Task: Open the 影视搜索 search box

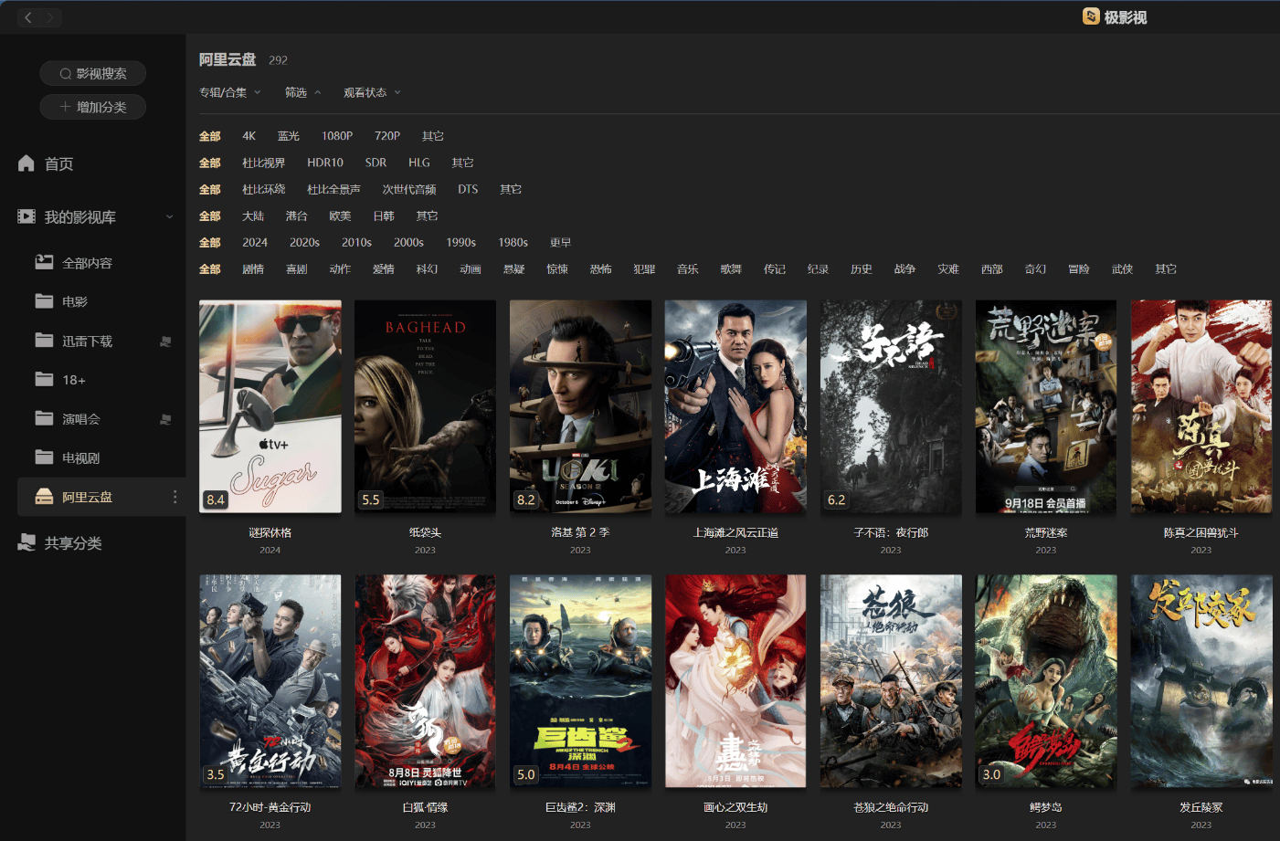Action: (93, 73)
